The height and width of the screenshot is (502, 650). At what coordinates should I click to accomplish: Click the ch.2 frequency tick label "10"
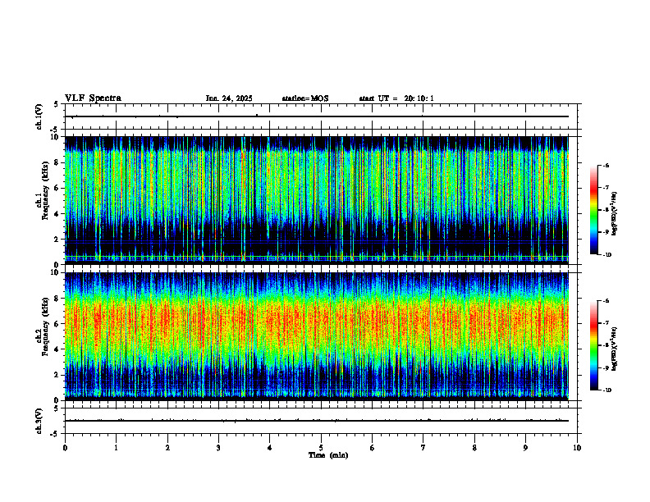pyautogui.click(x=55, y=272)
